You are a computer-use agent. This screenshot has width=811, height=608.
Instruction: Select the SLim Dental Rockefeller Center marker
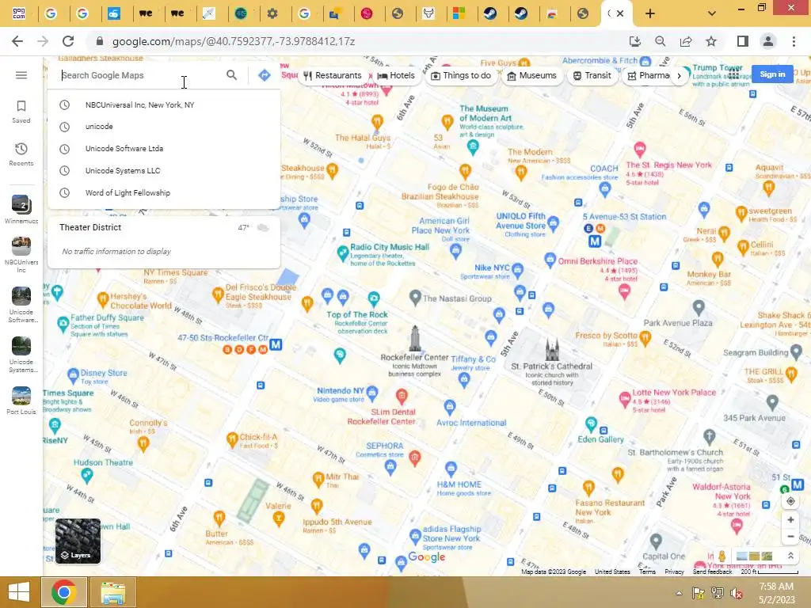(402, 397)
